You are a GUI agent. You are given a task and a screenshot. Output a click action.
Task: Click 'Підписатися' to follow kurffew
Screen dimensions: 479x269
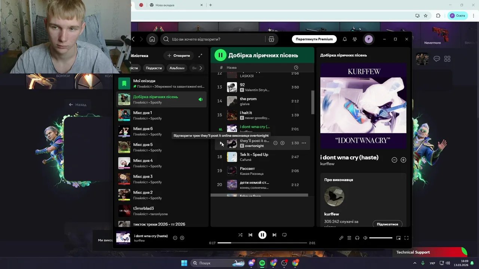pos(387,224)
